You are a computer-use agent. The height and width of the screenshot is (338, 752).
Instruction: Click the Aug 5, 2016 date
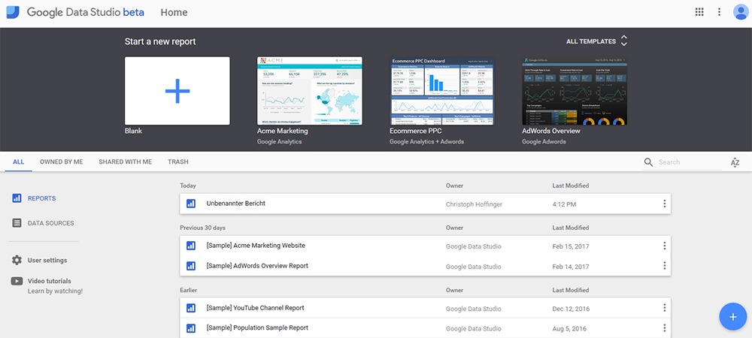(569, 329)
